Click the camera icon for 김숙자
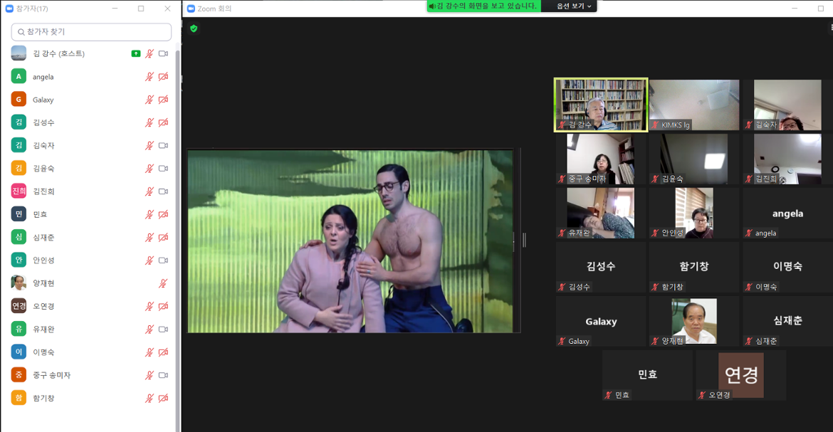 tap(163, 146)
